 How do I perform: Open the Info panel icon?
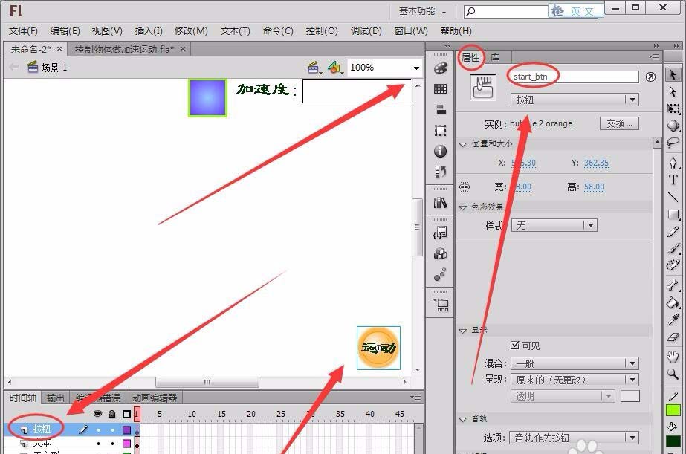pos(440,152)
